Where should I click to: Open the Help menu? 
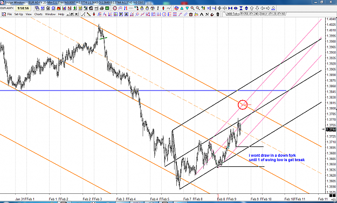point(61,14)
